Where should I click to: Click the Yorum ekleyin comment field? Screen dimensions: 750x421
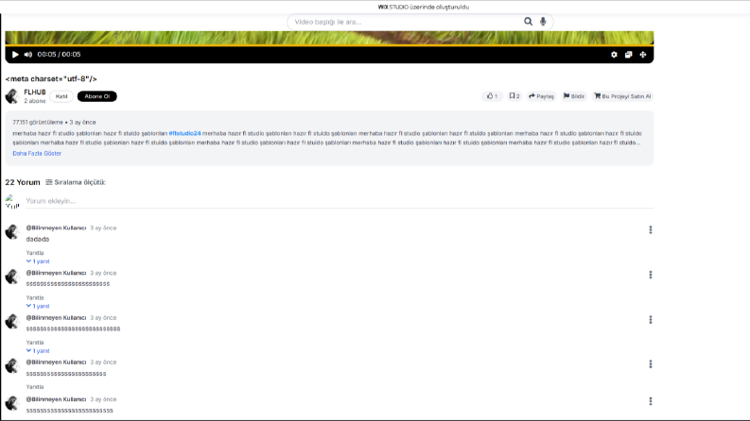(x=340, y=201)
